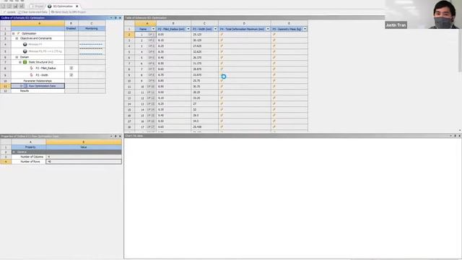Open the P3 - Width column dropdown
The width and height of the screenshot is (462, 260).
215,29
